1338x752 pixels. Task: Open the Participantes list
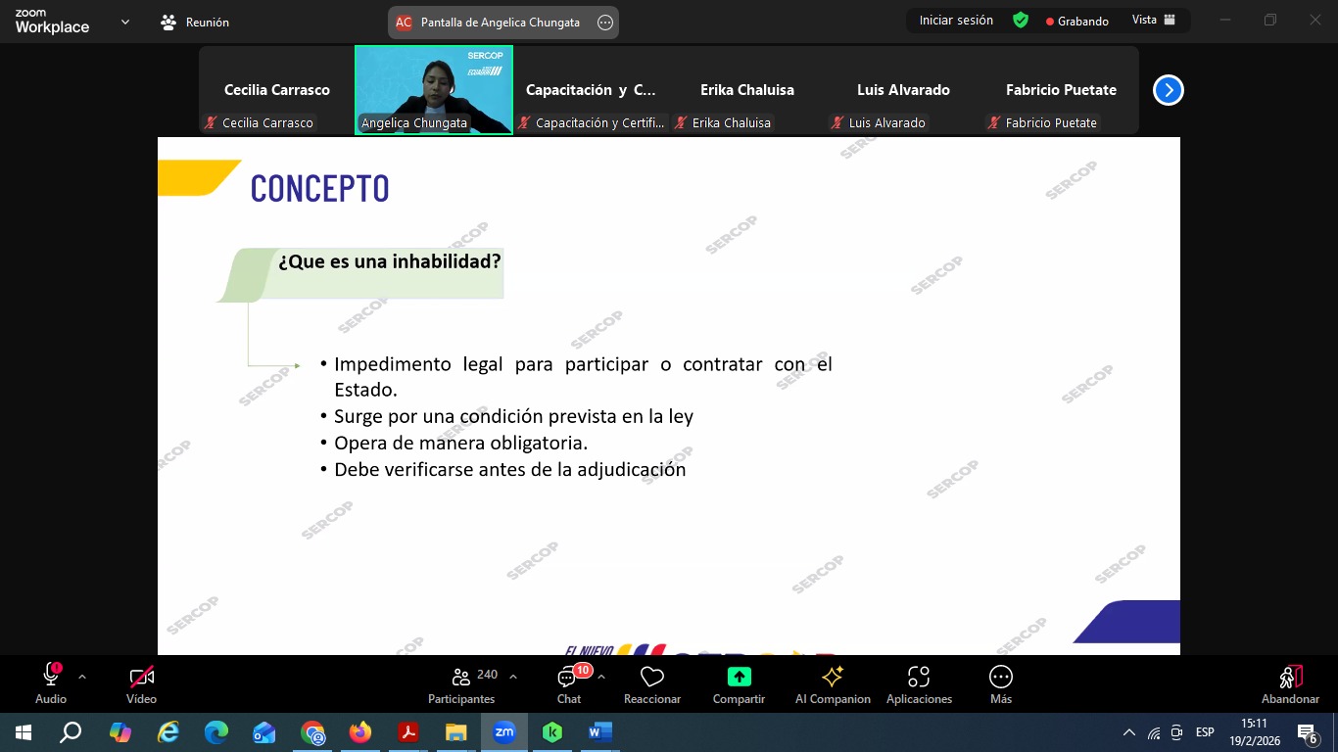click(x=461, y=678)
